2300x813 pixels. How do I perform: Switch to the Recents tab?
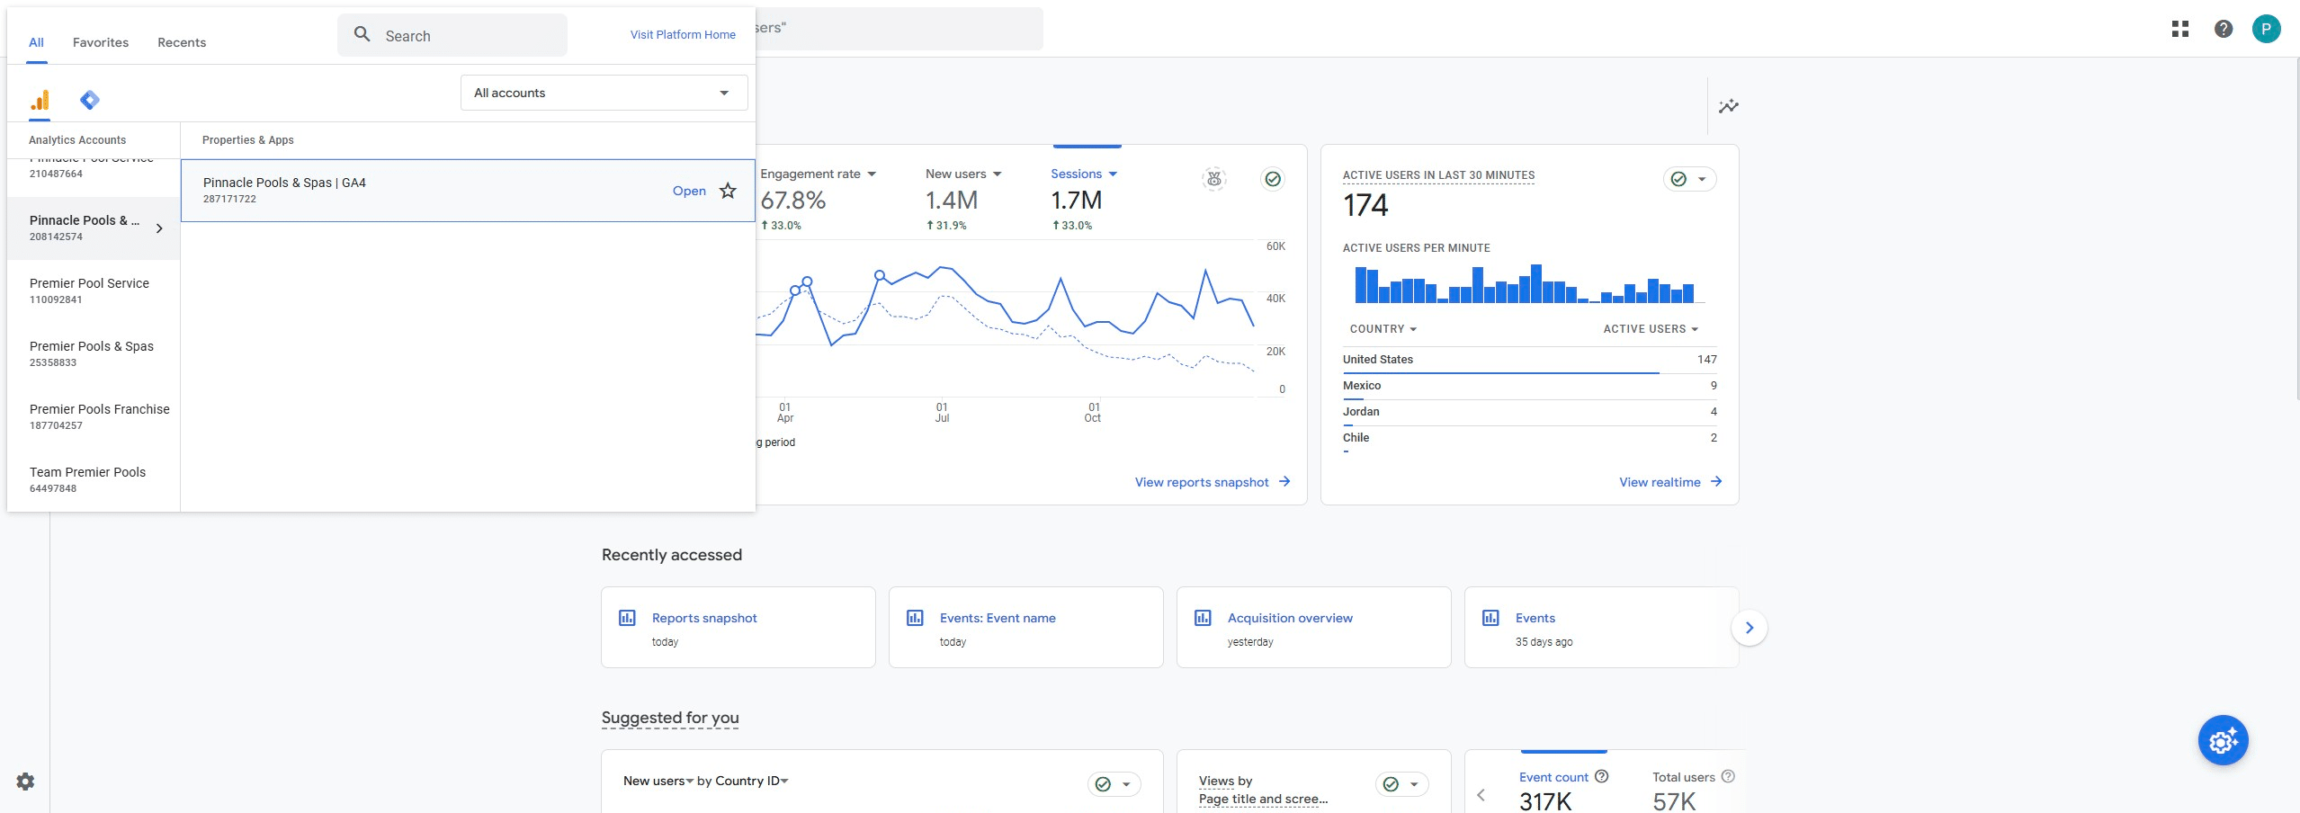pos(182,42)
